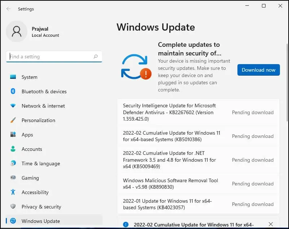Click the Privacy & security shield icon
The image size is (289, 229).
point(13,207)
